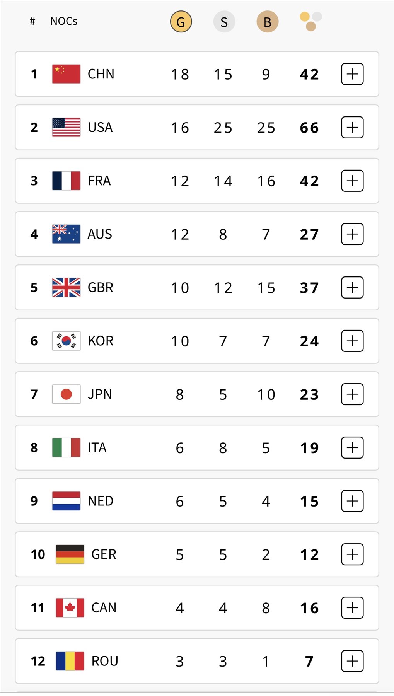Expand the GBR row plus button

point(352,287)
